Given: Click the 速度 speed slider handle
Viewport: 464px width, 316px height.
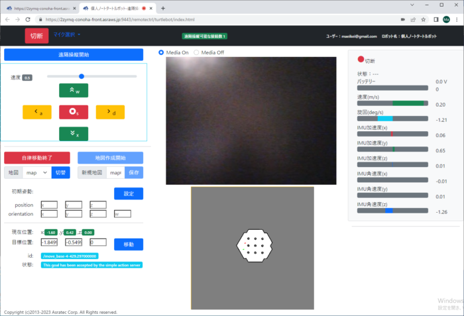Looking at the screenshot, I should (82, 76).
